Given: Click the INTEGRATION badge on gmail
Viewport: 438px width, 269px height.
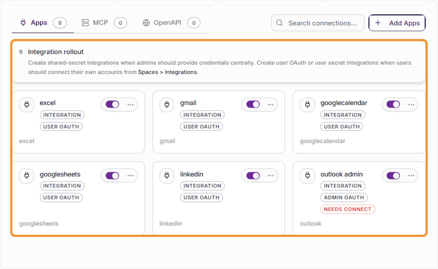Looking at the screenshot, I should coord(202,115).
